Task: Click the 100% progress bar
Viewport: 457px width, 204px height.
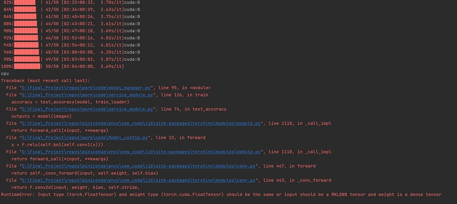Action: point(27,67)
